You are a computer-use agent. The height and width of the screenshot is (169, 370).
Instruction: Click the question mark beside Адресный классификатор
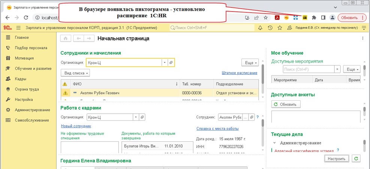click(x=338, y=150)
